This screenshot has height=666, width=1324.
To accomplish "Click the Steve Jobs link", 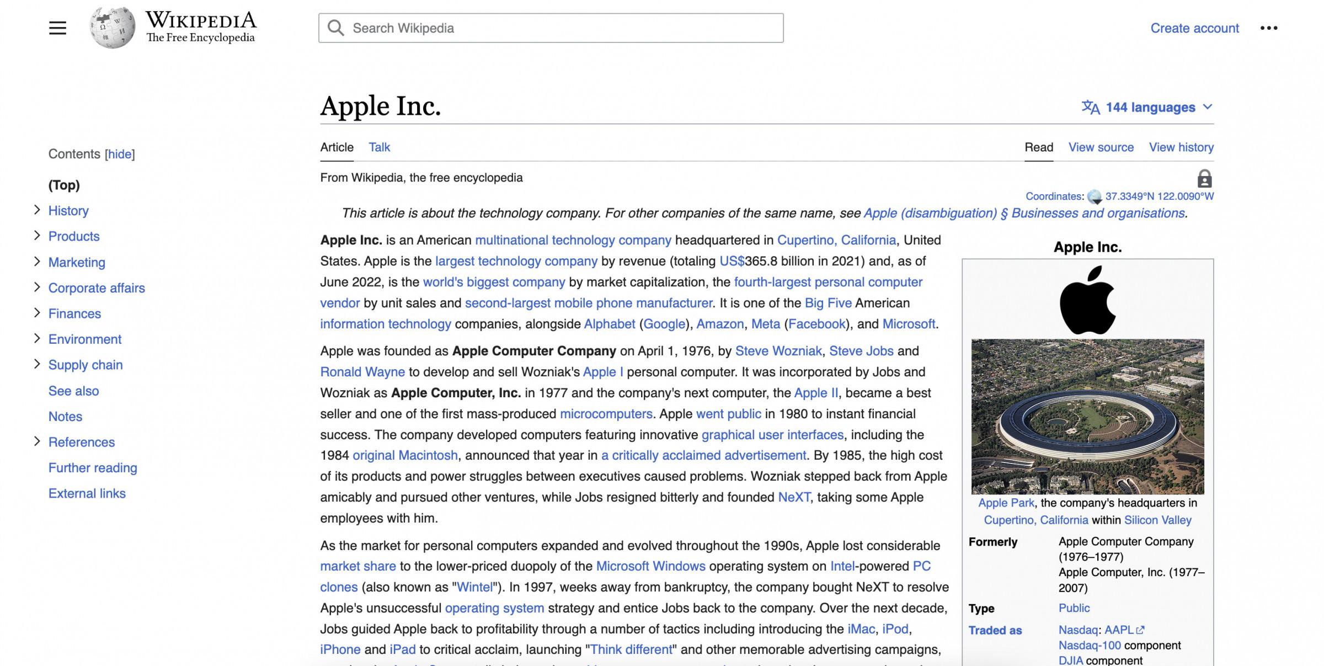I will click(861, 351).
